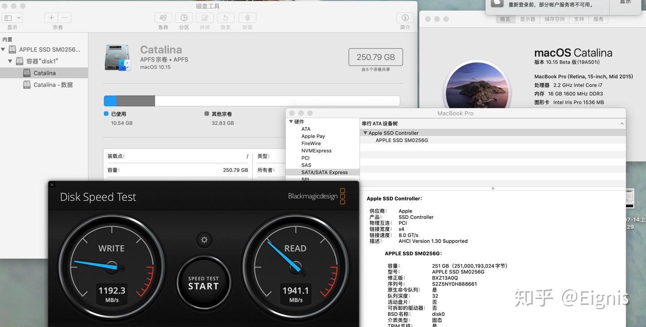This screenshot has width=646, height=327.
Task: Open the Disk Utility sidebar view menu
Action: (x=12, y=18)
